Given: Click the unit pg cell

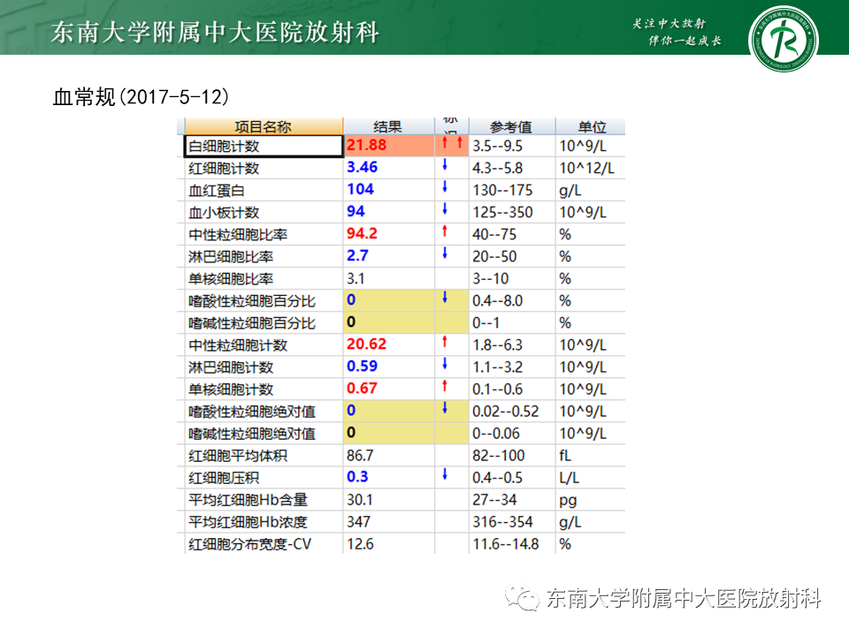Looking at the screenshot, I should click(x=568, y=501).
